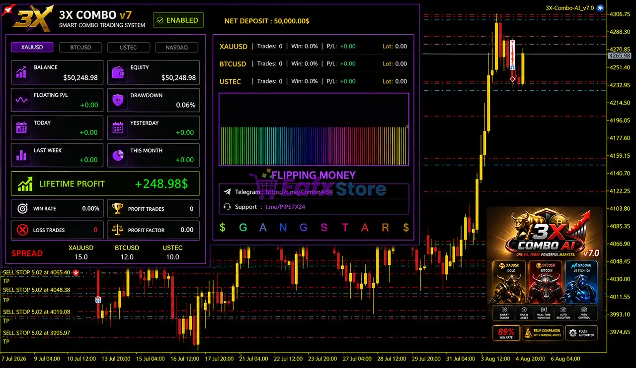Click the Support headset icon
Image resolution: width=636 pixels, height=368 pixels.
227,207
